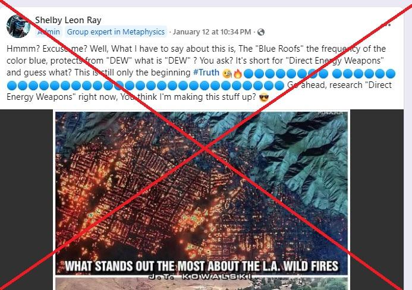Screen dimensions: 412x290
Task: Click the globe public audience icon
Action: 261,32
